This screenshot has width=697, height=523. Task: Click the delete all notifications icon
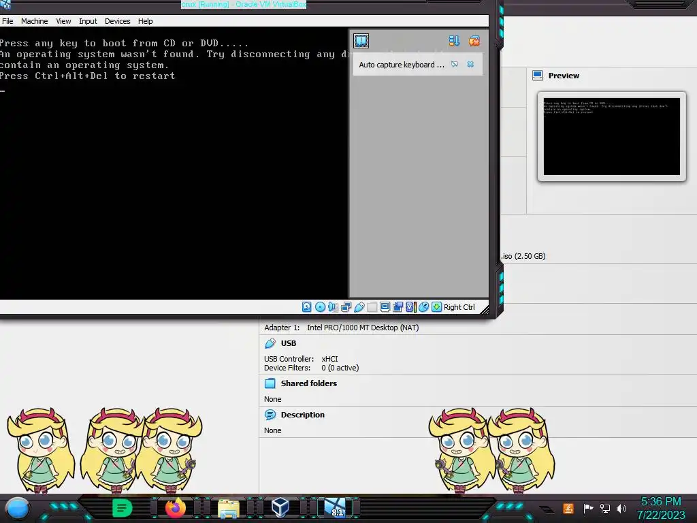click(x=474, y=41)
